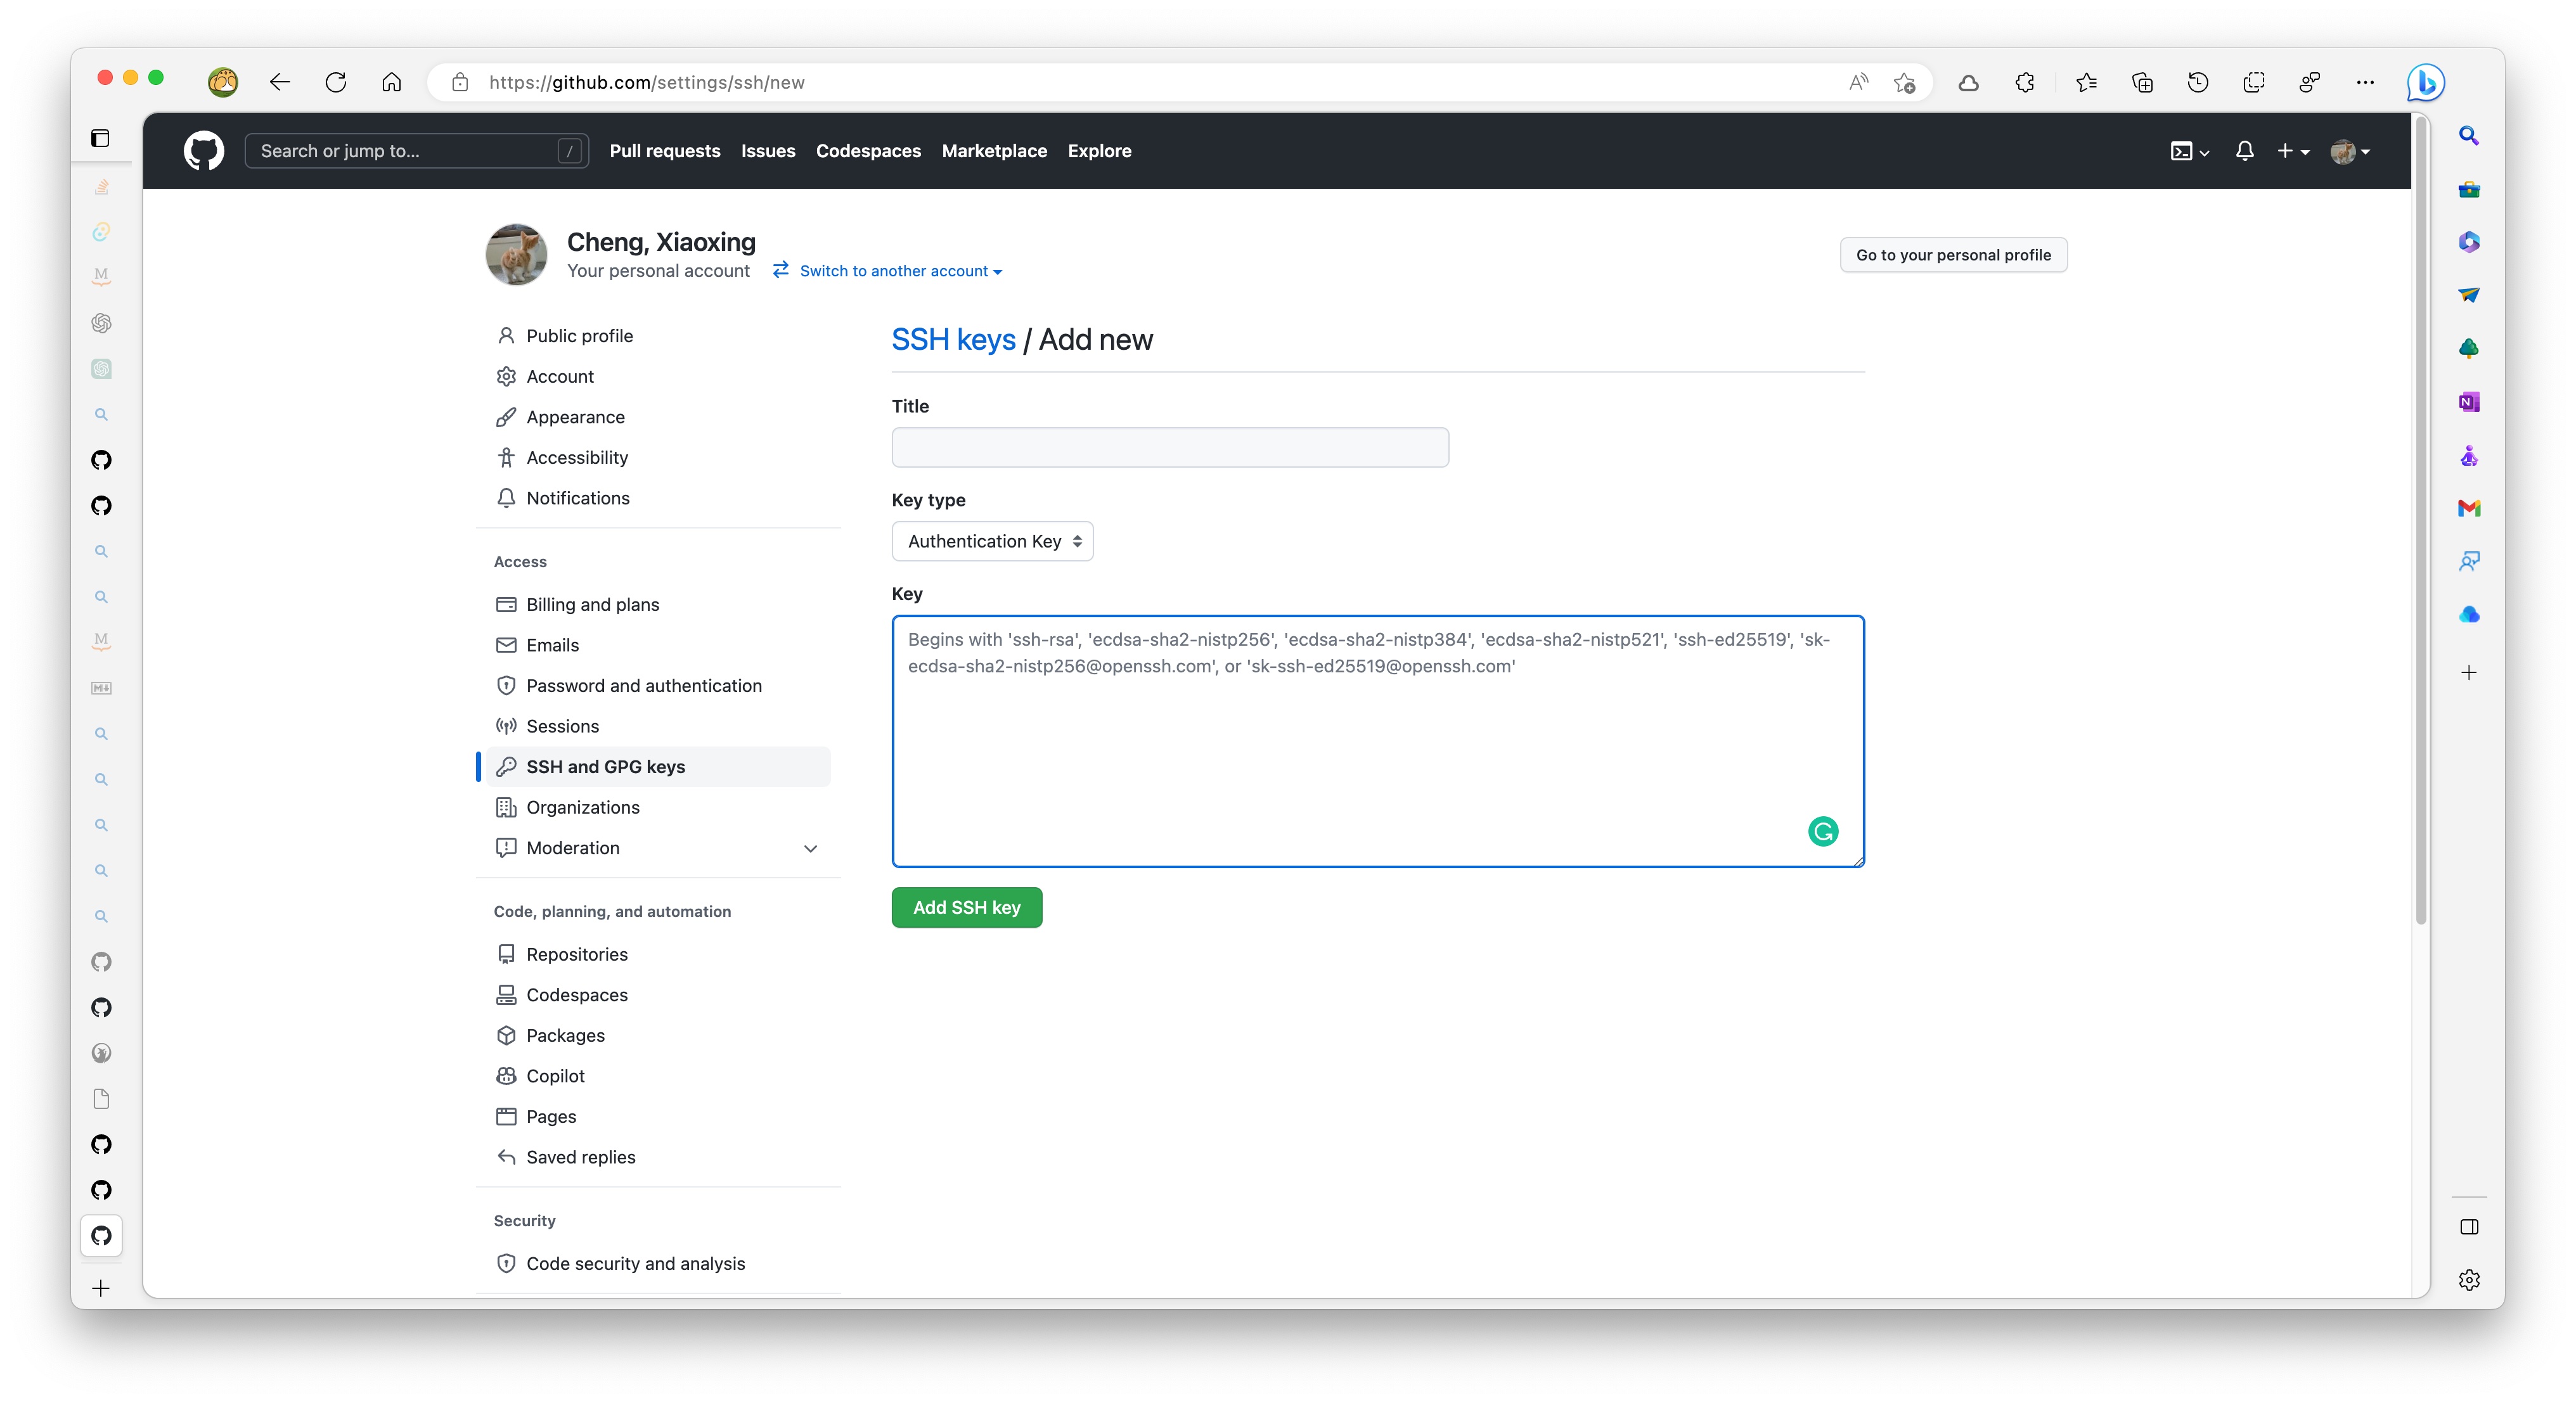Image resolution: width=2576 pixels, height=1403 pixels.
Task: Open the Gmail icon in the Edge sidebar
Action: tap(2468, 508)
